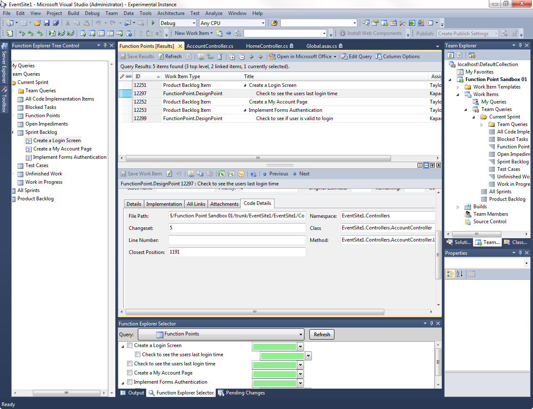Click green status bar for Implement Forms Authentication

click(x=274, y=383)
